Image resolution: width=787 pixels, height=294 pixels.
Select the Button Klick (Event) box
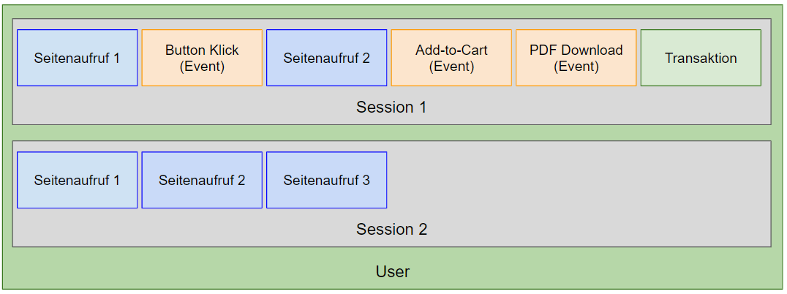[x=202, y=58]
